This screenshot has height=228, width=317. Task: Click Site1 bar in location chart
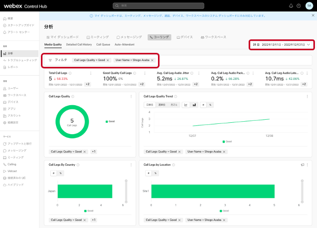(213, 191)
